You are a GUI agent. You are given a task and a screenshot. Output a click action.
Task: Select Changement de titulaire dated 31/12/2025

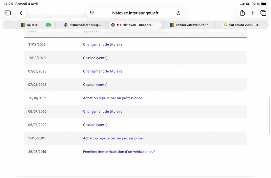point(103,44)
